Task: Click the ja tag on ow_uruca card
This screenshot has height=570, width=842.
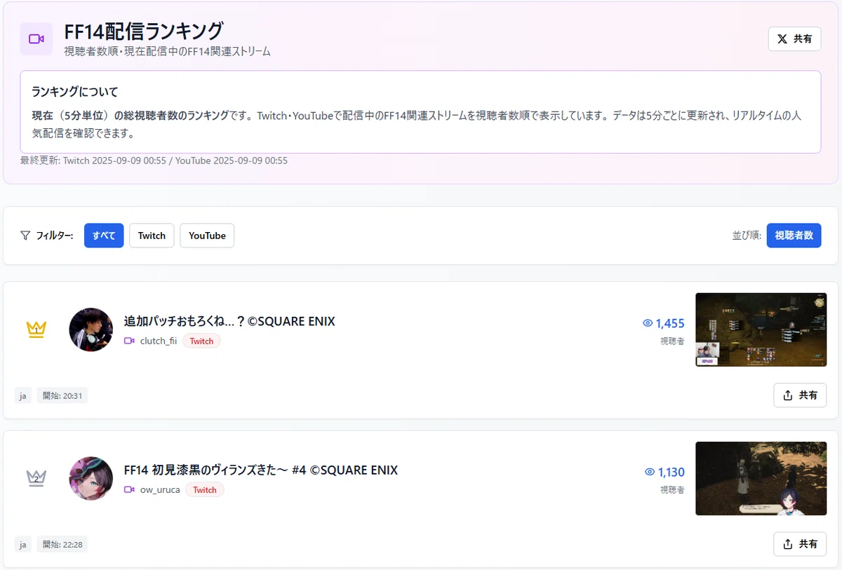Action: [23, 544]
